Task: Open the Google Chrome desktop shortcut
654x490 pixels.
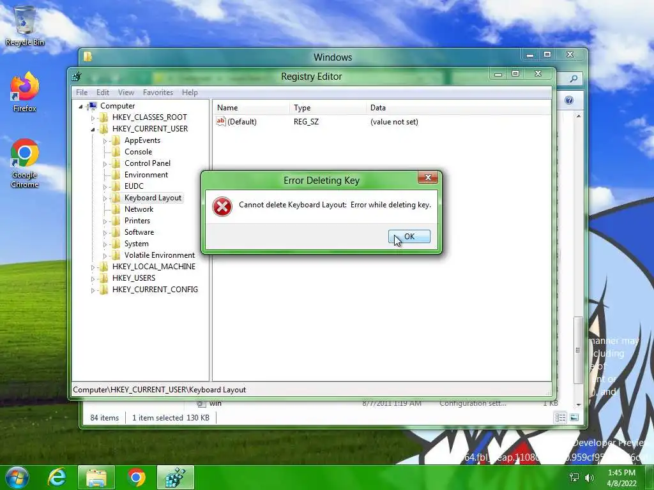Action: (25, 163)
